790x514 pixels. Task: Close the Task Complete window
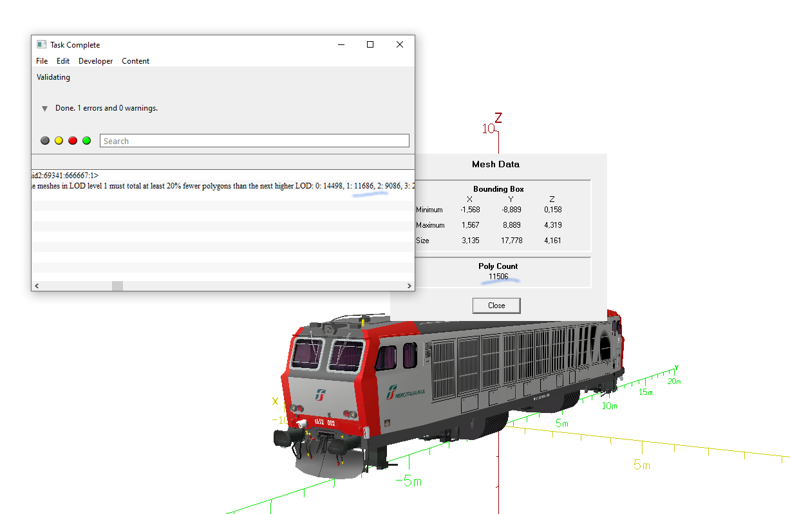pyautogui.click(x=400, y=44)
